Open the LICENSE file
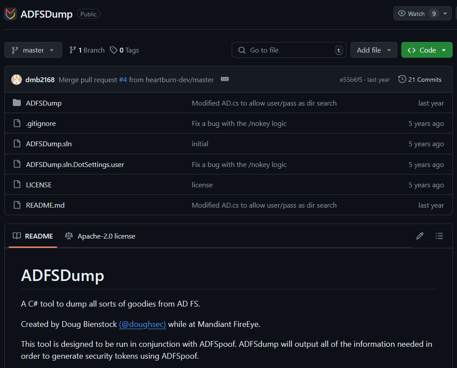This screenshot has height=368, width=457. [39, 185]
